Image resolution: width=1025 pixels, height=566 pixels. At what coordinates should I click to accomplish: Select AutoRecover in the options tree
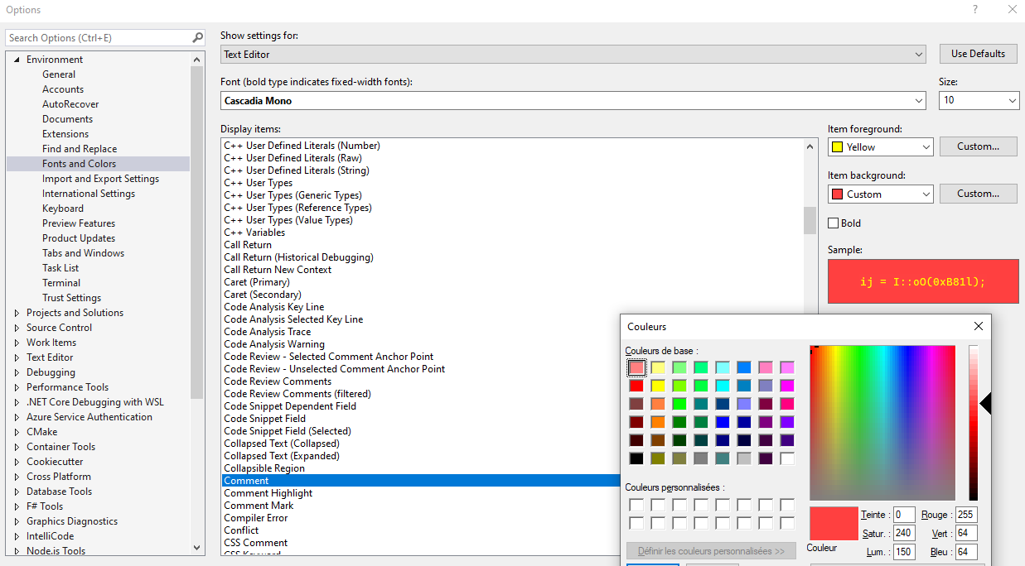point(70,104)
